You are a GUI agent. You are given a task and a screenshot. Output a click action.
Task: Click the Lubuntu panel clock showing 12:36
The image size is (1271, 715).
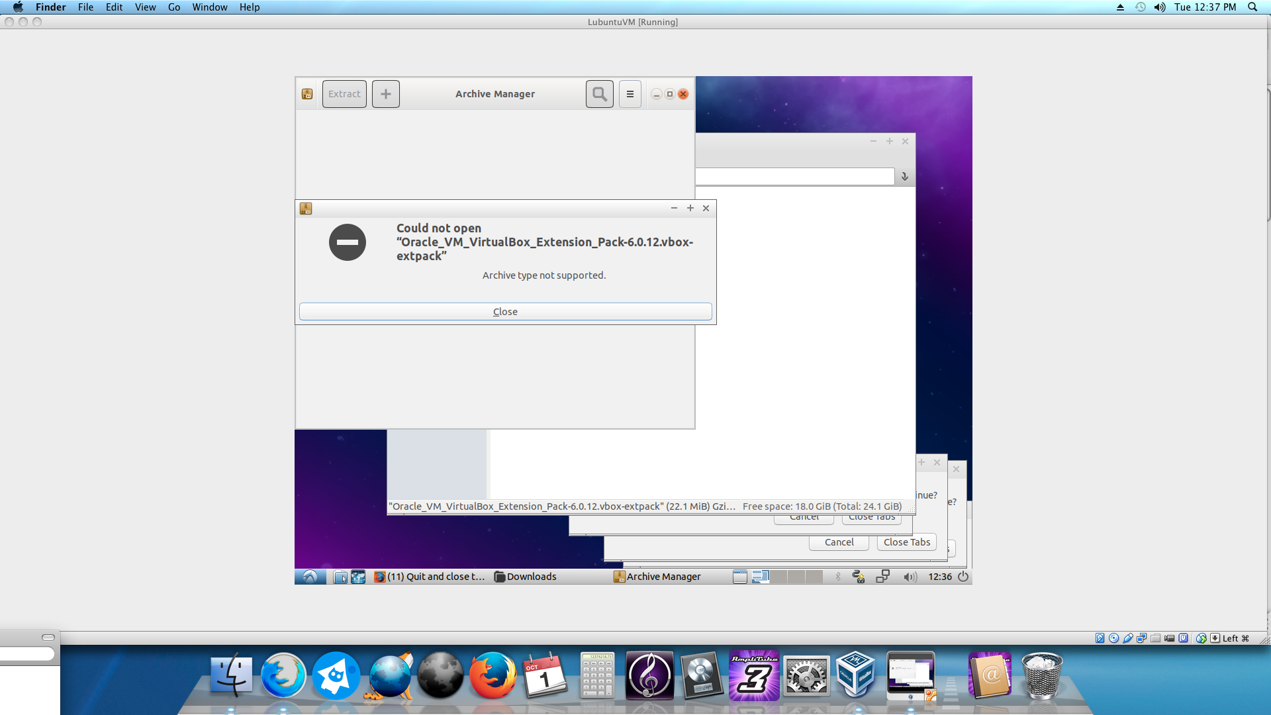[940, 577]
